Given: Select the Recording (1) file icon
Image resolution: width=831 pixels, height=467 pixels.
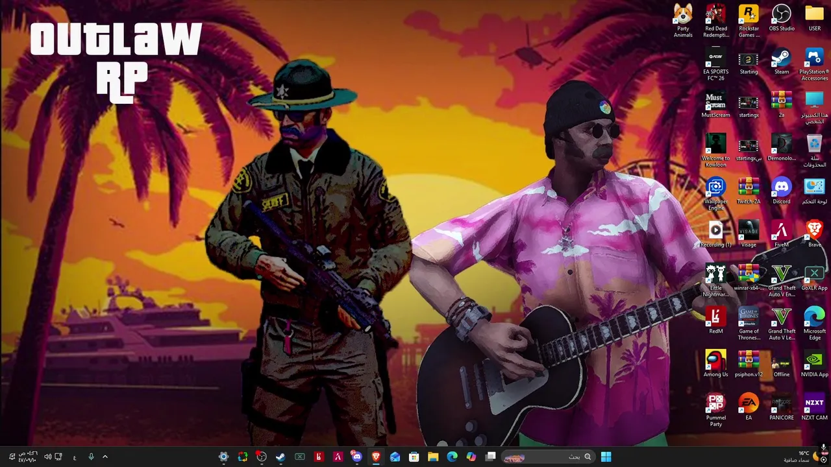Looking at the screenshot, I should [716, 234].
